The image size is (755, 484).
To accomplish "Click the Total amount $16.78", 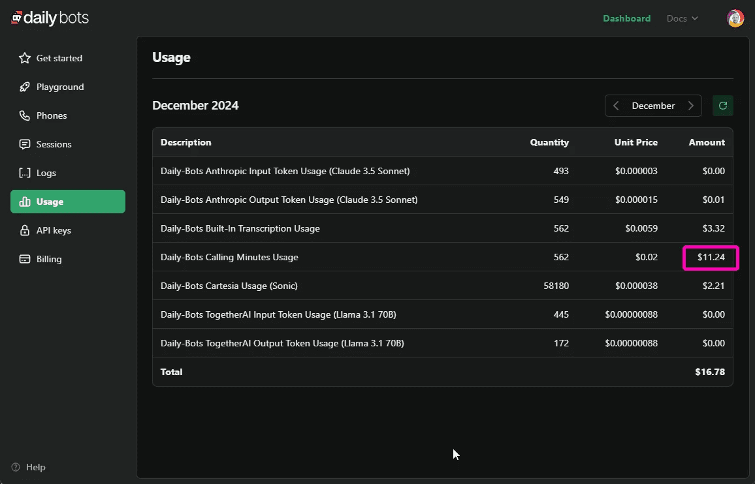I will tap(709, 372).
